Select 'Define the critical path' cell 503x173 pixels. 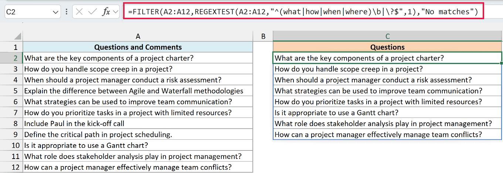click(138, 135)
